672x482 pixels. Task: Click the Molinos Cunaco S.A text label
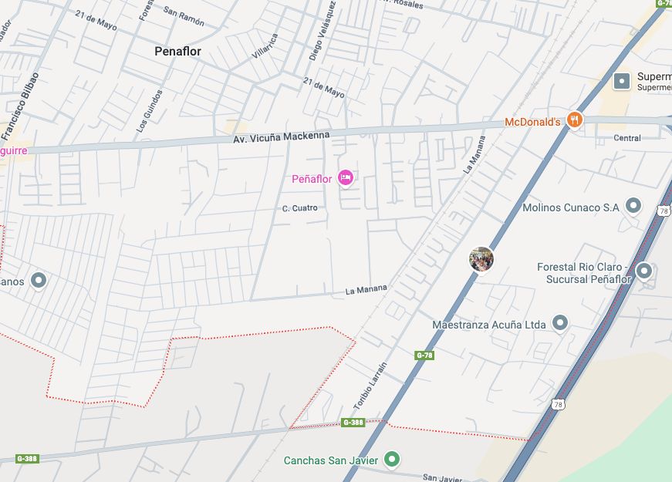click(571, 207)
